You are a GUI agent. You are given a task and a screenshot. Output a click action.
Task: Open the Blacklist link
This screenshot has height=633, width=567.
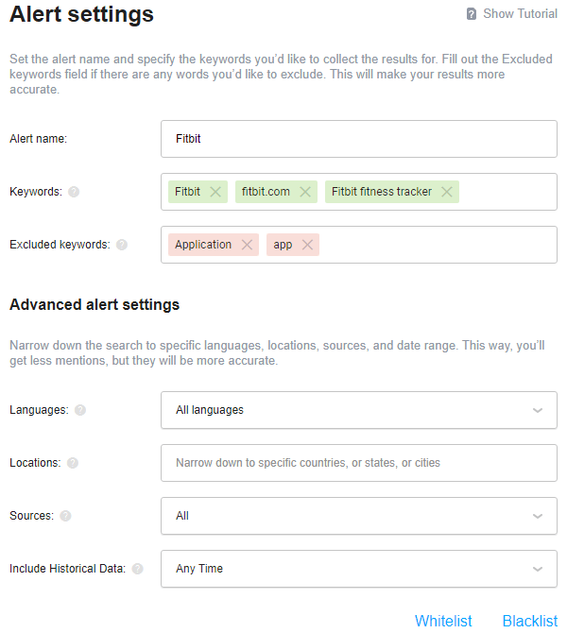coord(529,621)
